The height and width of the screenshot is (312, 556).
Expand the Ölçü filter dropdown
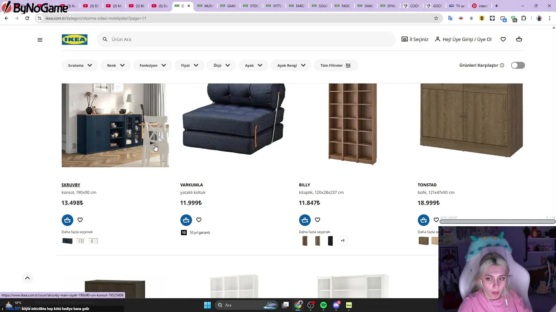click(x=222, y=65)
